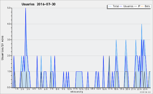153x94 pixels.
Task: Click the 'CC BY-SA 3.0' license text
Action: [x=145, y=92]
